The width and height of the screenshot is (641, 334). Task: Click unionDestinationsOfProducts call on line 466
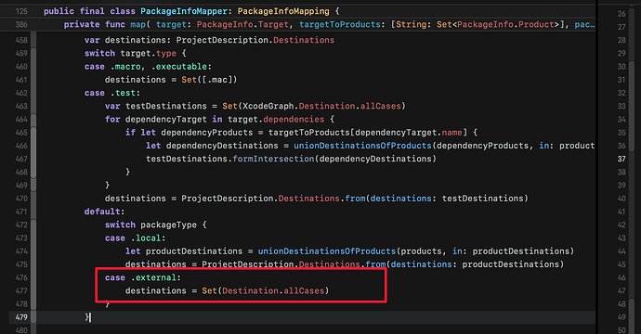coord(362,146)
